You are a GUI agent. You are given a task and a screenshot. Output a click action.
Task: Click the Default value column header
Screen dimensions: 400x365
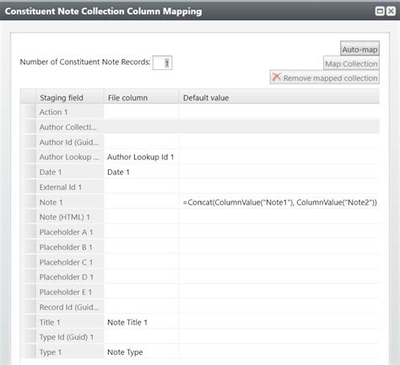[x=279, y=97]
